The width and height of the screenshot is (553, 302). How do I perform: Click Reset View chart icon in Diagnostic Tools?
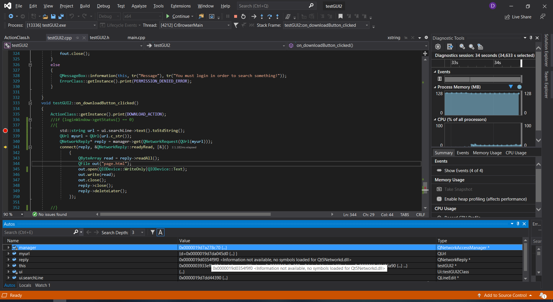click(480, 47)
